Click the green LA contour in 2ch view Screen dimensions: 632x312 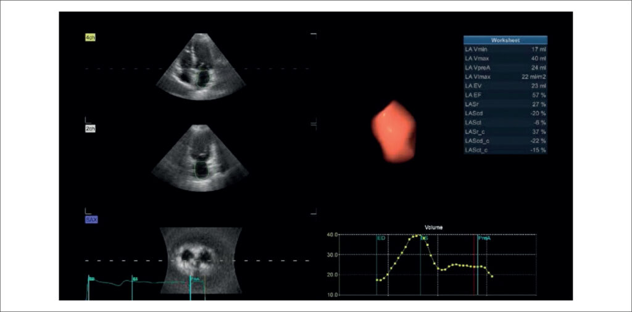tap(201, 170)
